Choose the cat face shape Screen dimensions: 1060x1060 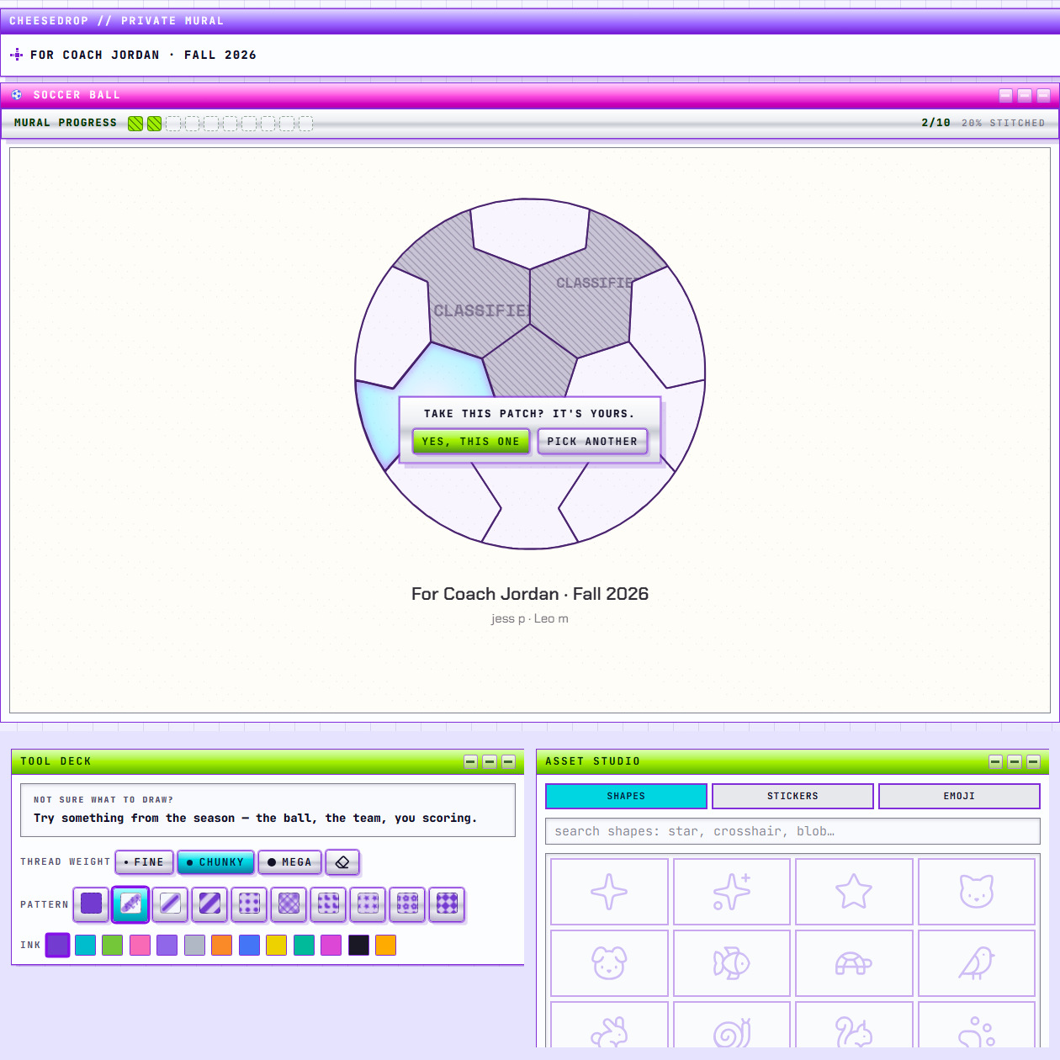pos(977,892)
